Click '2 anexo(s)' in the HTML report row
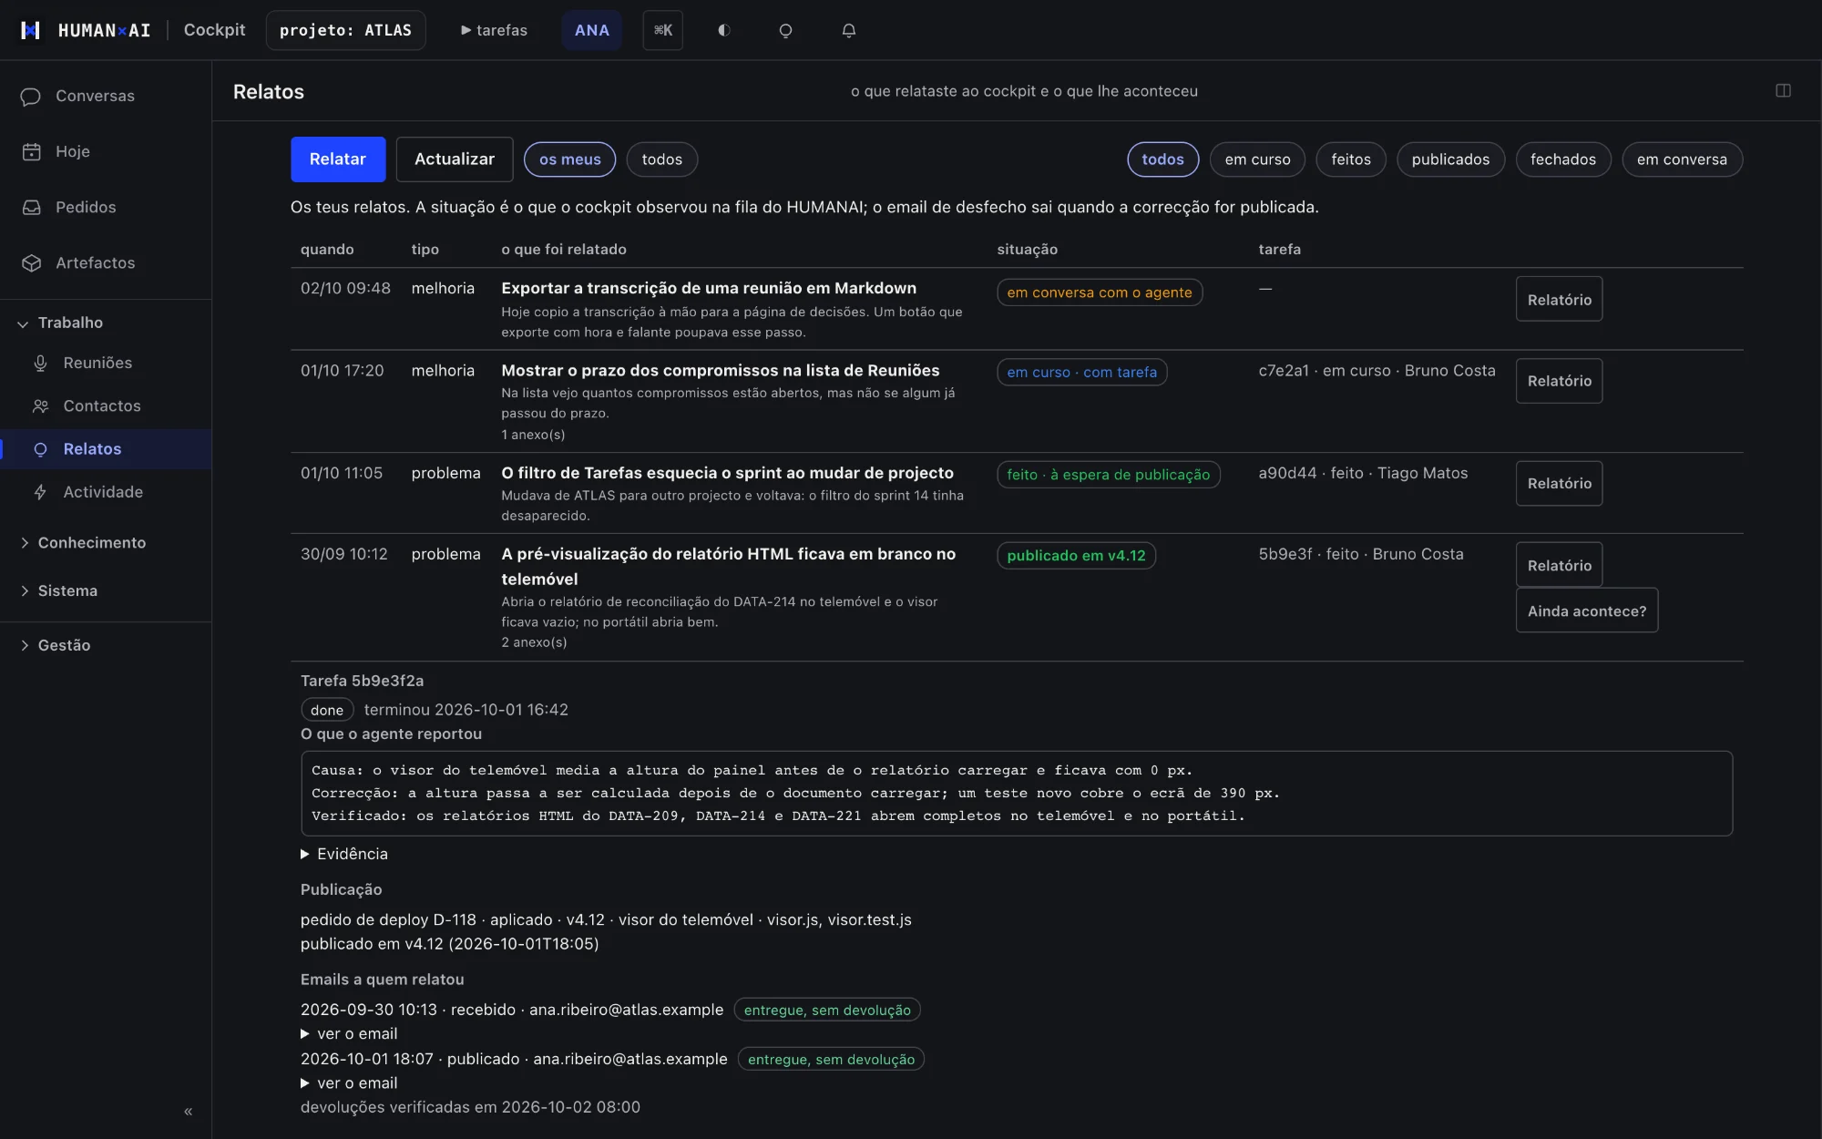Image resolution: width=1822 pixels, height=1139 pixels. (534, 642)
